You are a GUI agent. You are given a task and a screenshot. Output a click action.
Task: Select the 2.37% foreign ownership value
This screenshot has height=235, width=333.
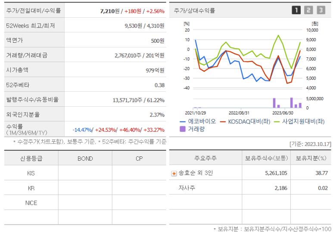[157, 115]
